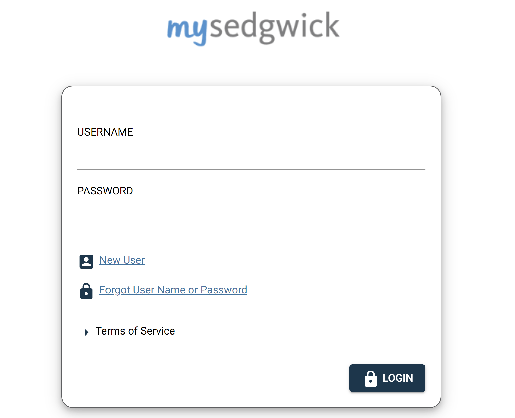Open the New User registration link
This screenshot has width=515, height=418.
122,260
